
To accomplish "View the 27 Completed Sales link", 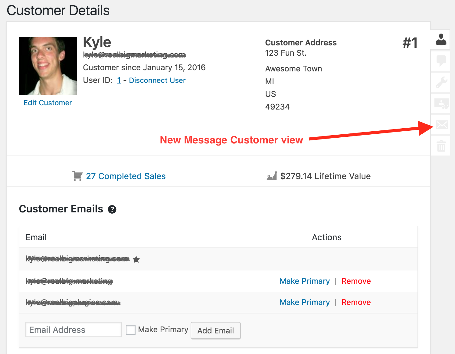I will [x=126, y=176].
